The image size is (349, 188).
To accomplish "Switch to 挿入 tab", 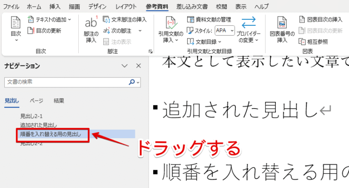I will (55, 7).
